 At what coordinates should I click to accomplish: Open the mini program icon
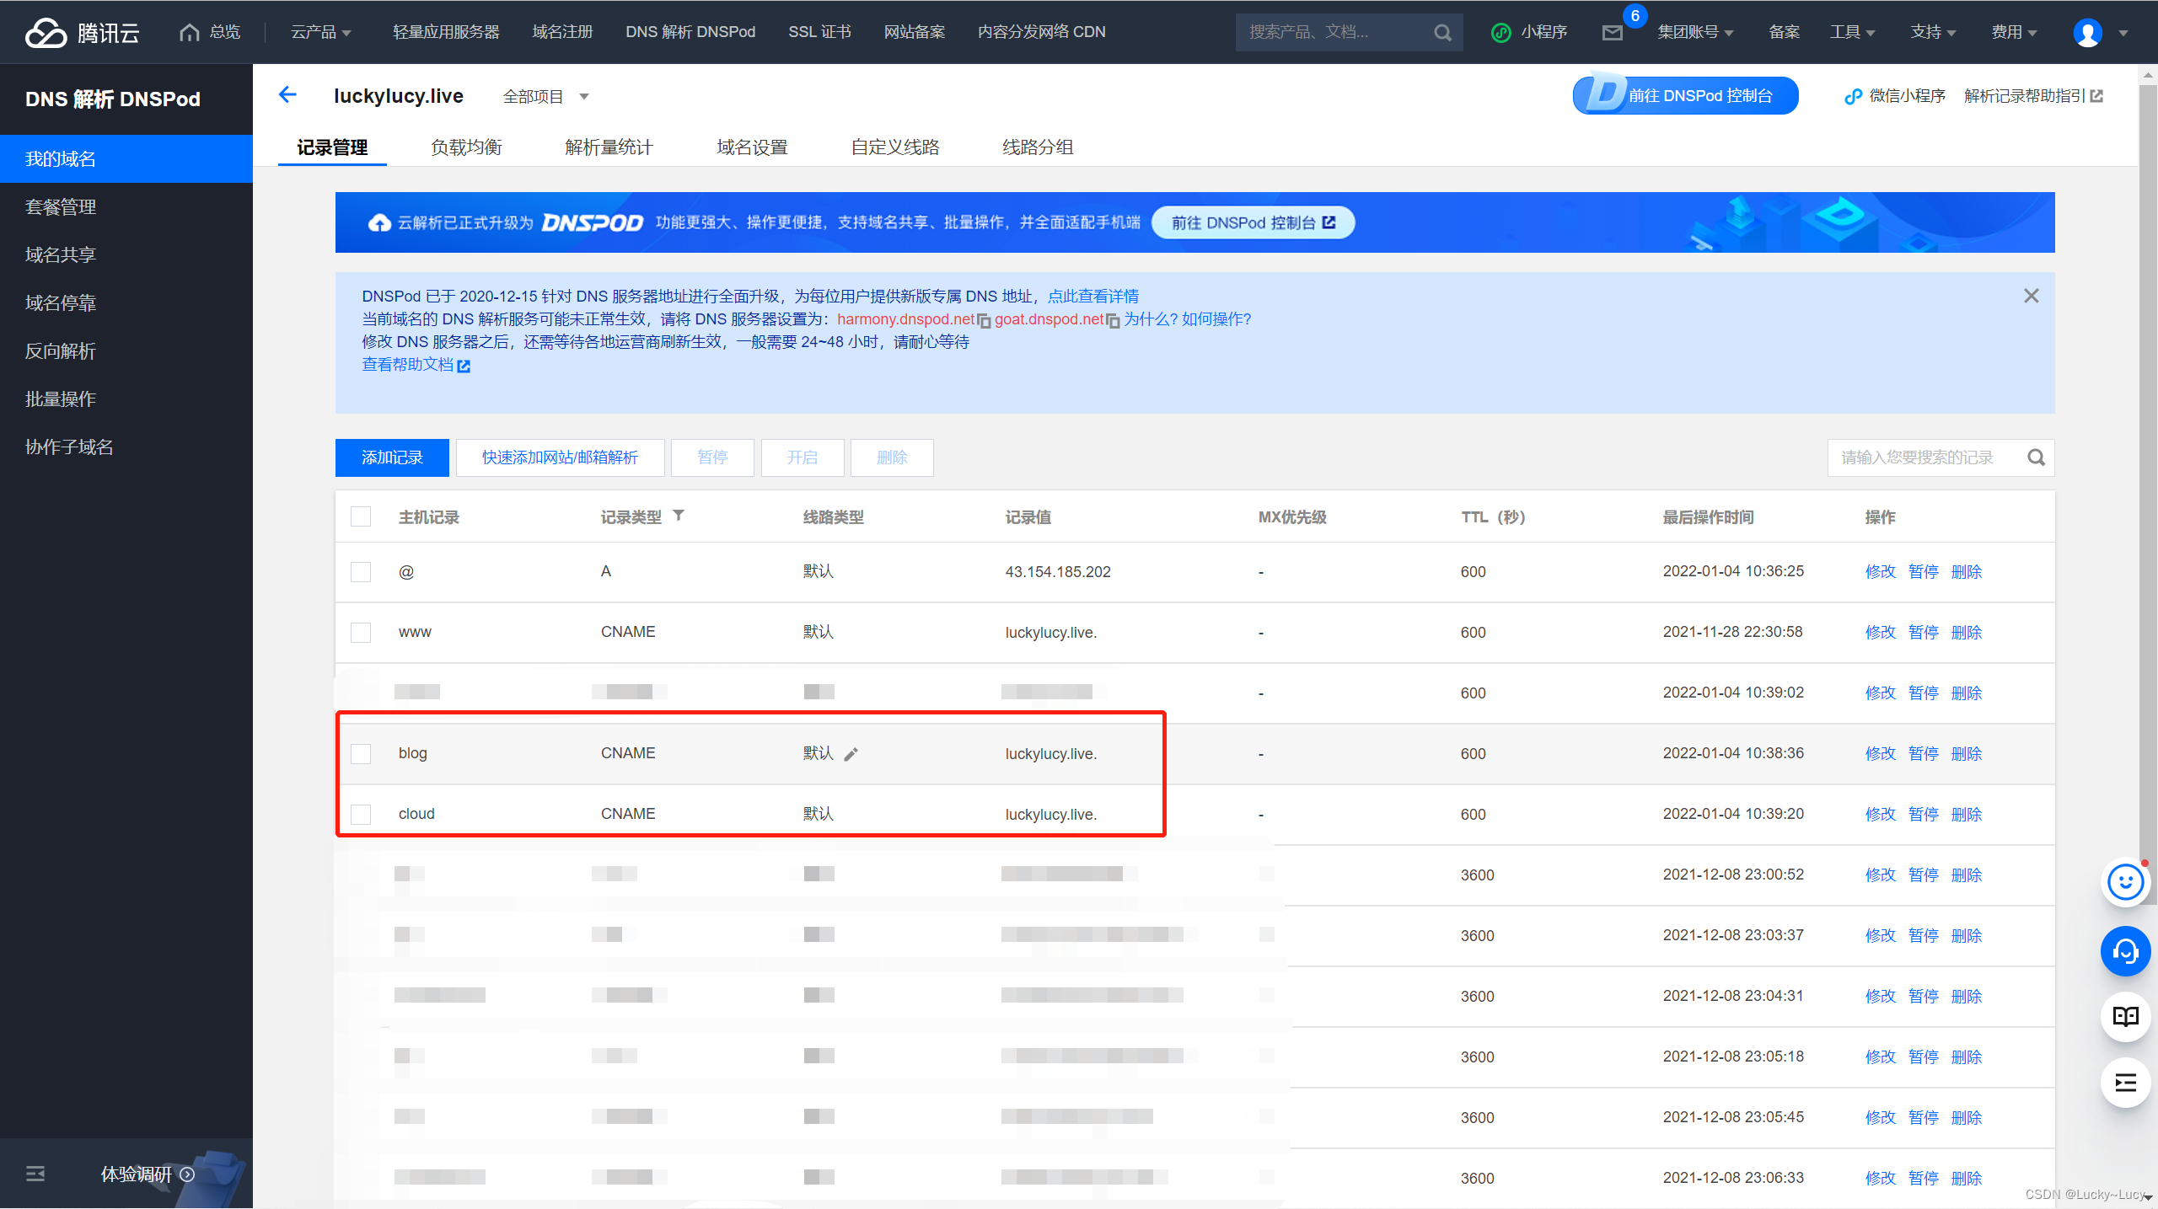(1500, 32)
